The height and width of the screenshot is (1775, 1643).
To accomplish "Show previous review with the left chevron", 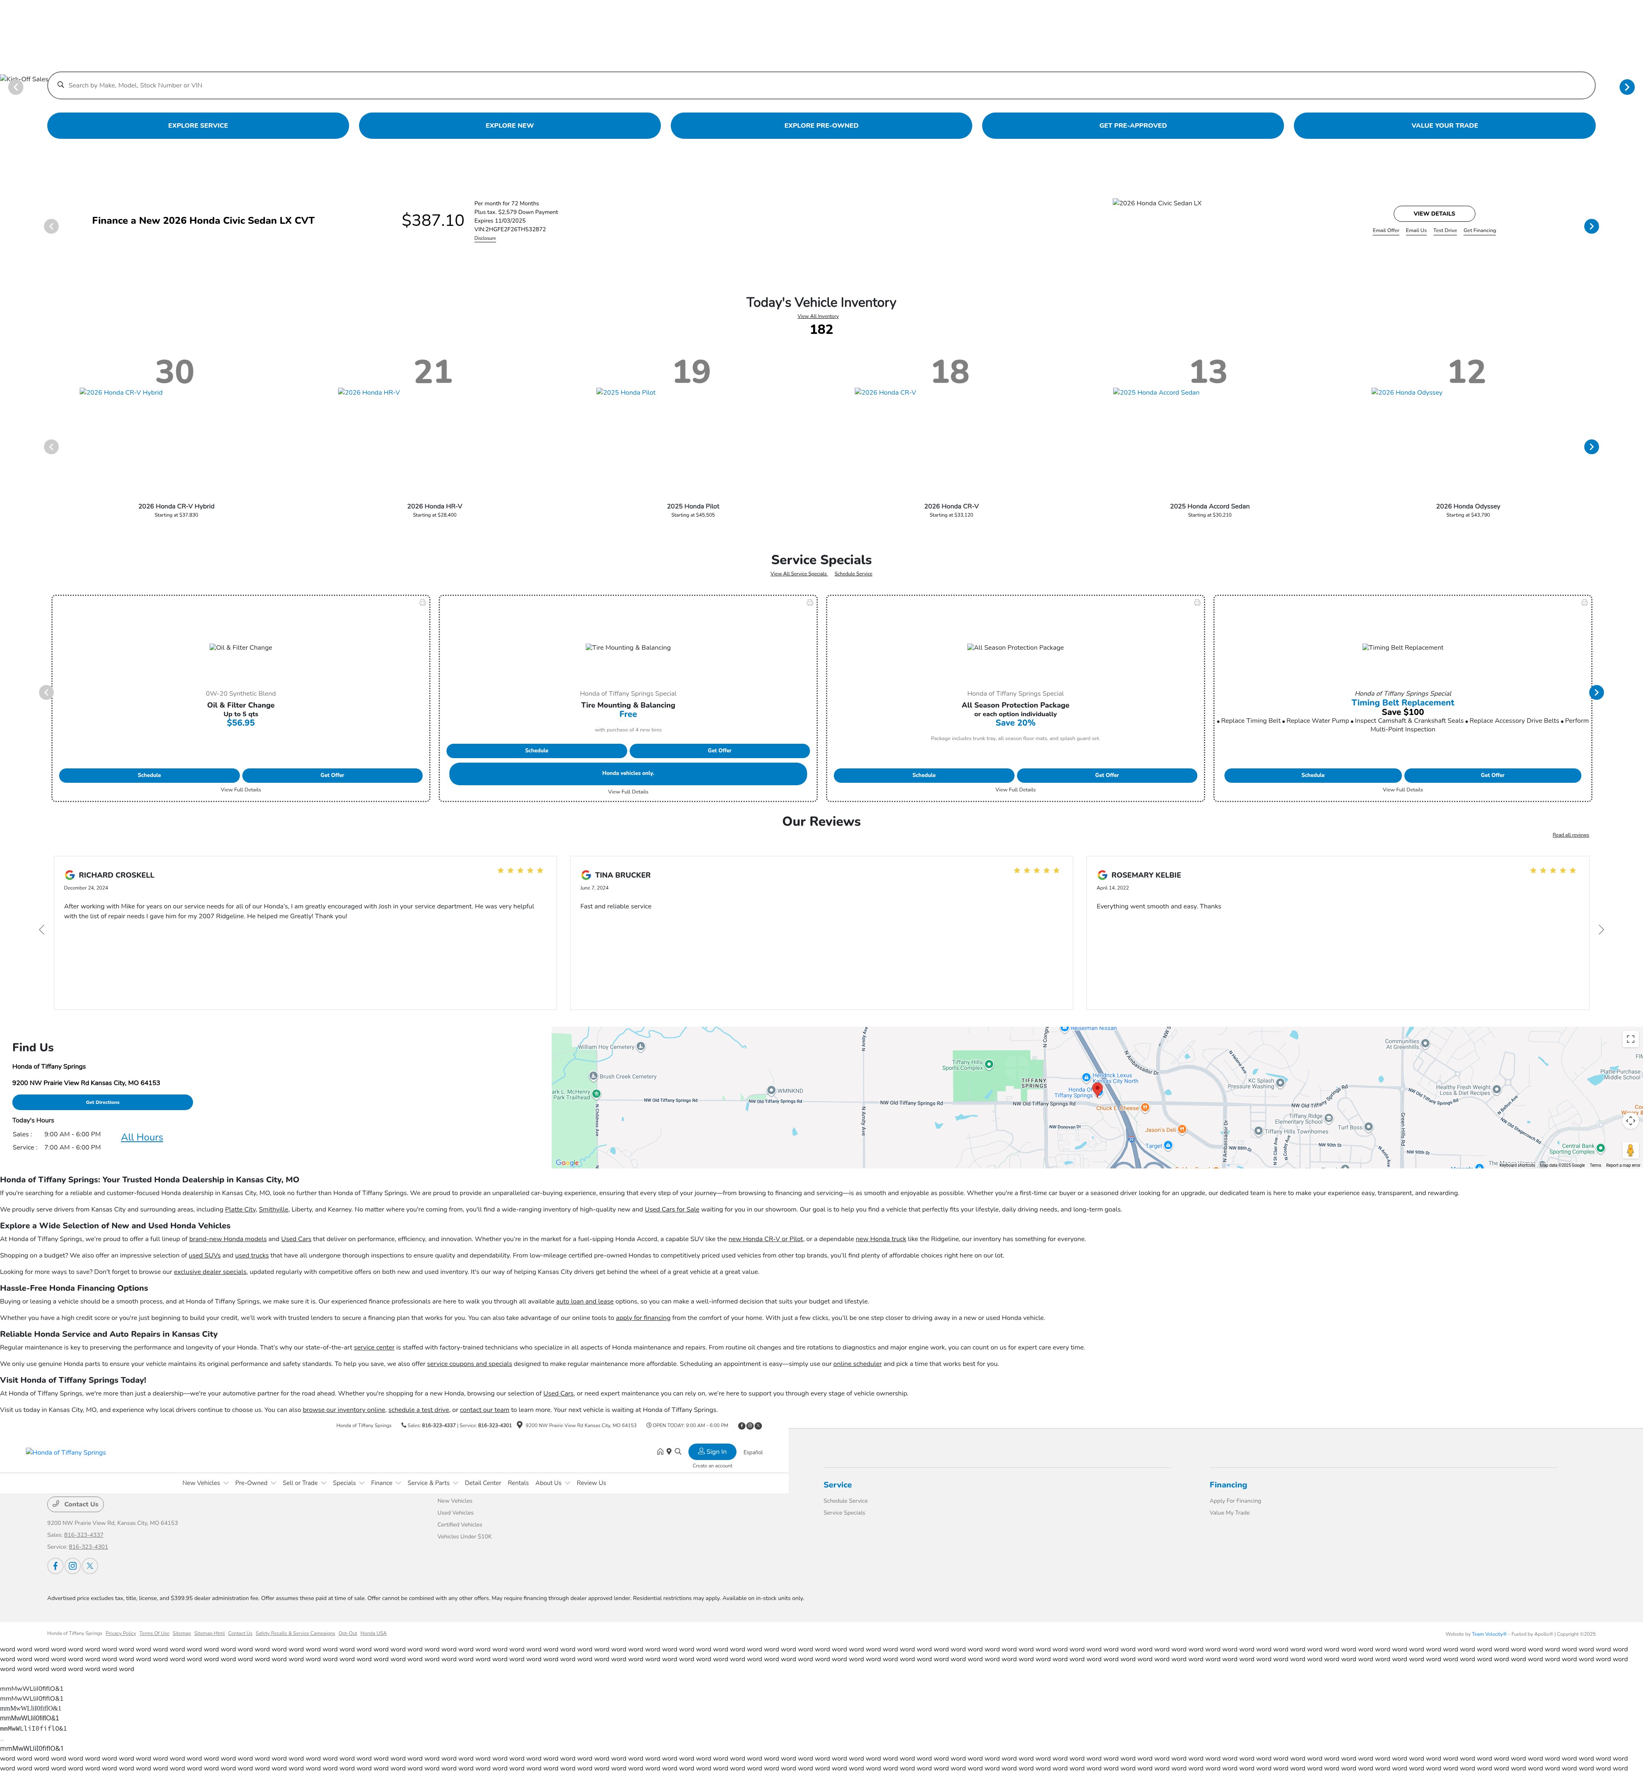I will [42, 930].
